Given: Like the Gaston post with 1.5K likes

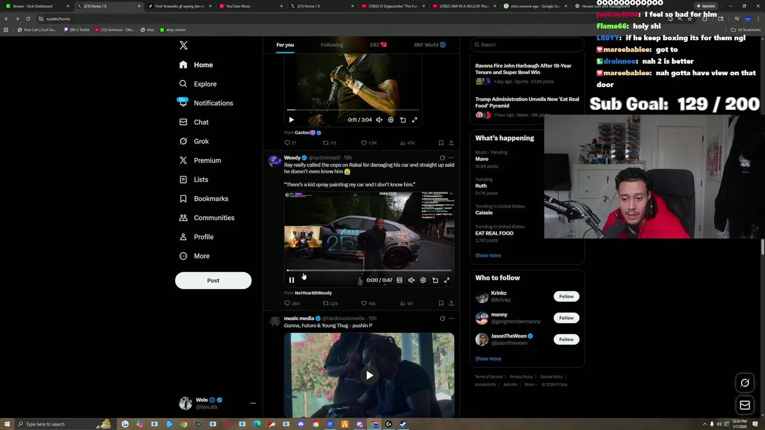Looking at the screenshot, I should coord(369,143).
